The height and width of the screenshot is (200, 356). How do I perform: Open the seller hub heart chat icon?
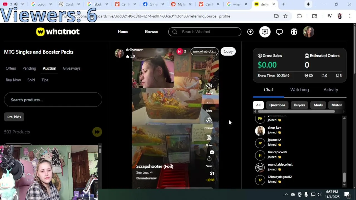pos(265,32)
